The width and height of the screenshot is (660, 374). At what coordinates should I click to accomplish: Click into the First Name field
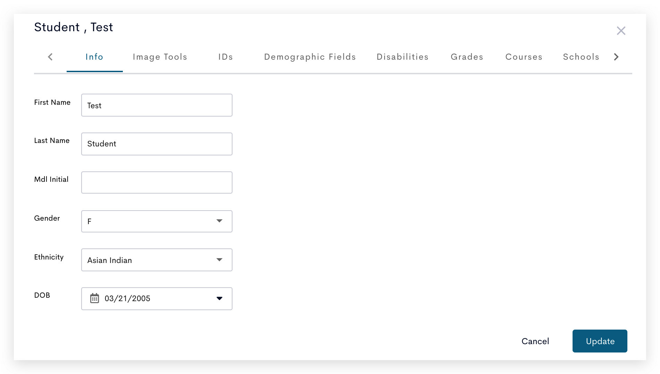pos(157,105)
